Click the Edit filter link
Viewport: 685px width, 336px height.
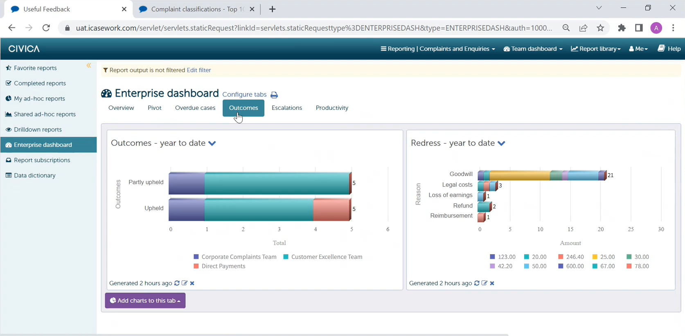tap(199, 70)
